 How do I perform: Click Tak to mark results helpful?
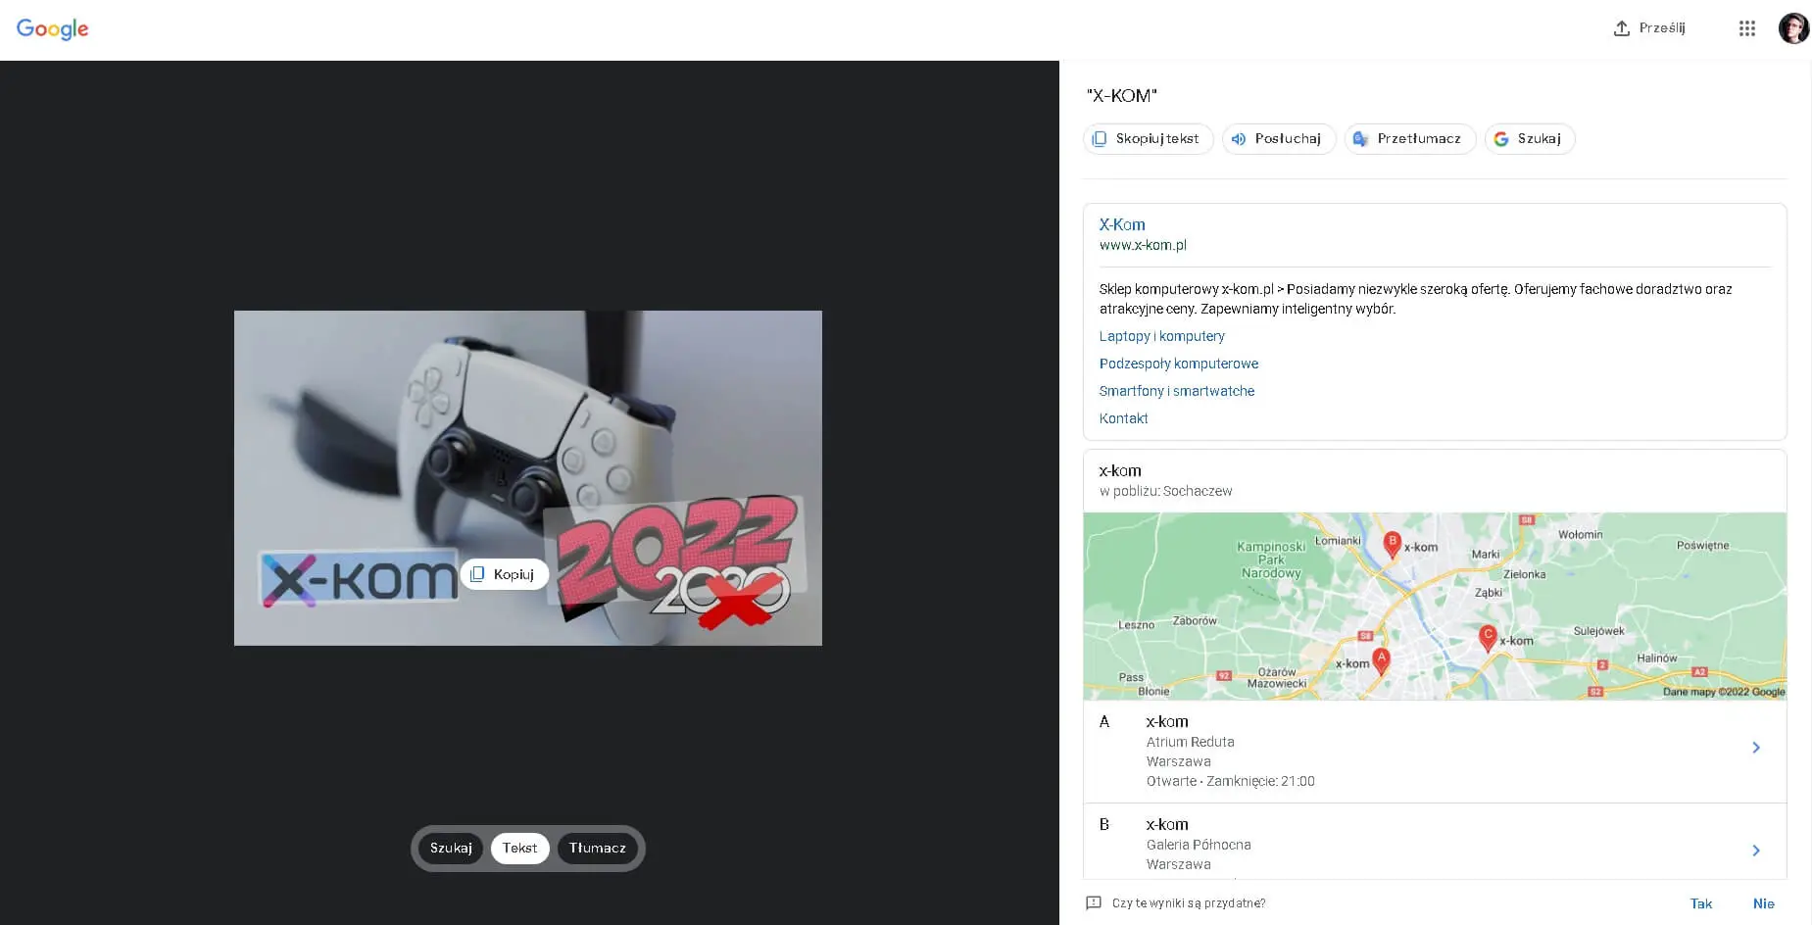(x=1701, y=902)
